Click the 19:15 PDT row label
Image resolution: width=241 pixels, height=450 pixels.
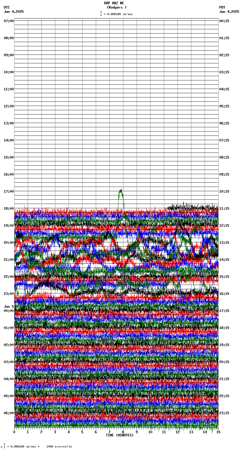pyautogui.click(x=224, y=345)
